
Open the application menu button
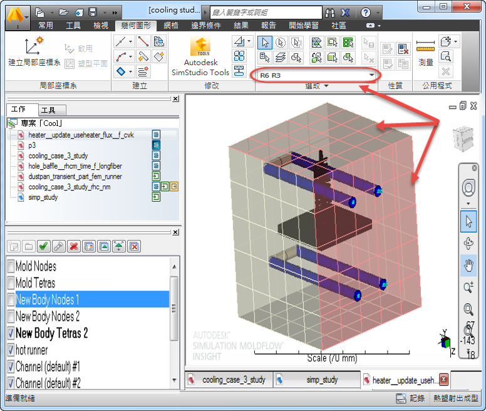tap(18, 17)
